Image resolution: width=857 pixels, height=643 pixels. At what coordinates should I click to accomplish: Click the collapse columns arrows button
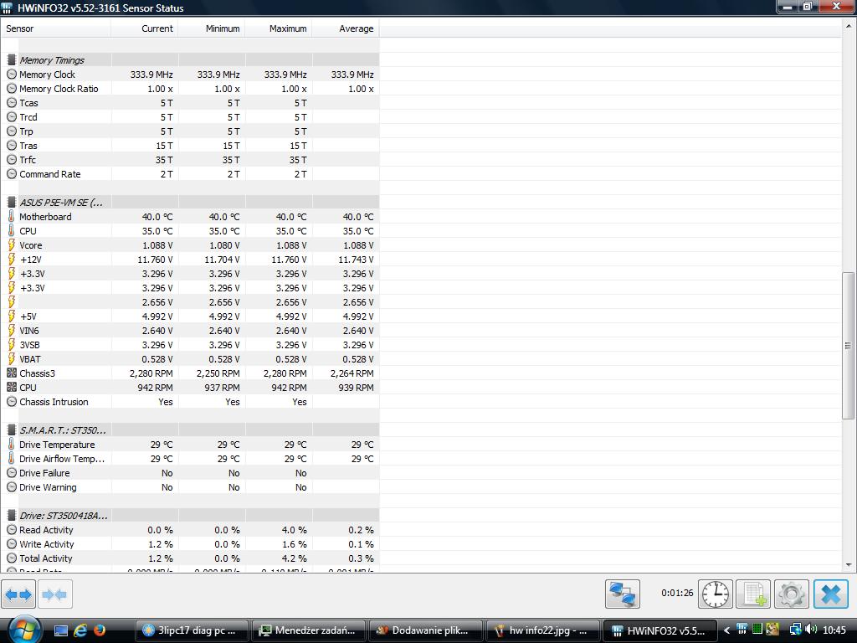coord(54,594)
